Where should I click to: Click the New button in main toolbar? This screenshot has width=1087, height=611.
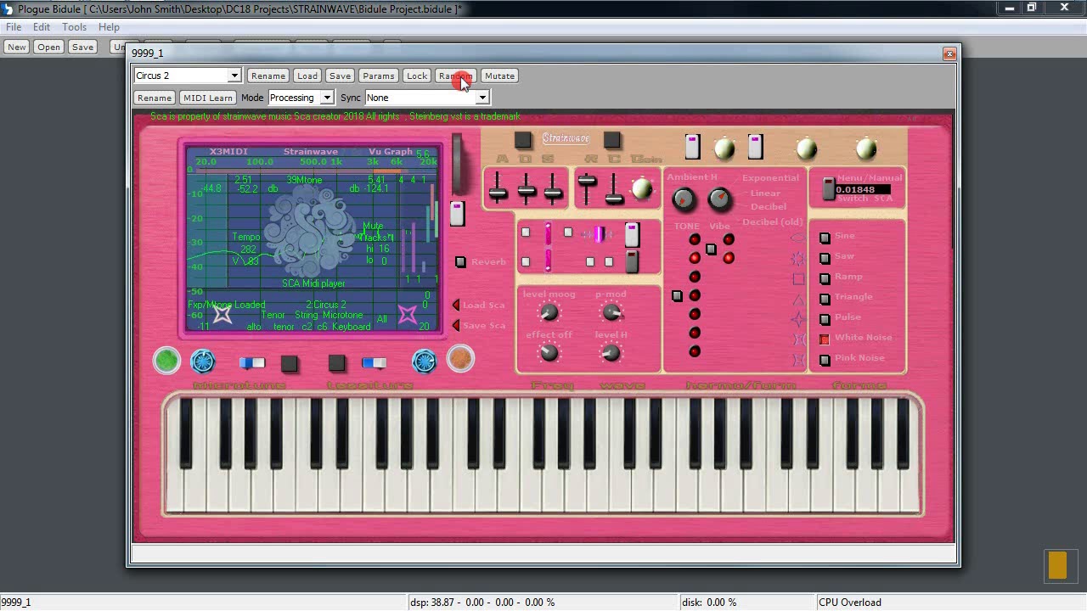[17, 47]
